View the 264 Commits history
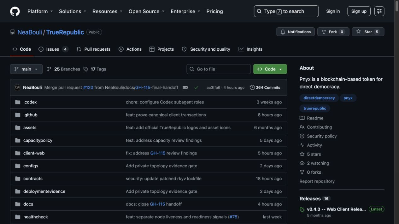The width and height of the screenshot is (399, 224). click(265, 87)
